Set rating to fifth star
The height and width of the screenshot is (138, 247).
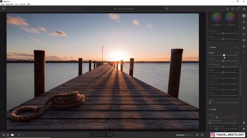coord(104,135)
